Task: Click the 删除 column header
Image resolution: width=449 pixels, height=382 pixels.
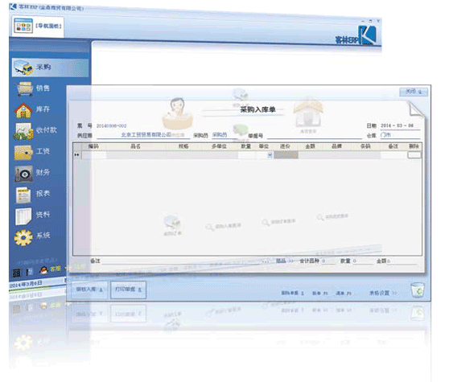Action: (414, 146)
